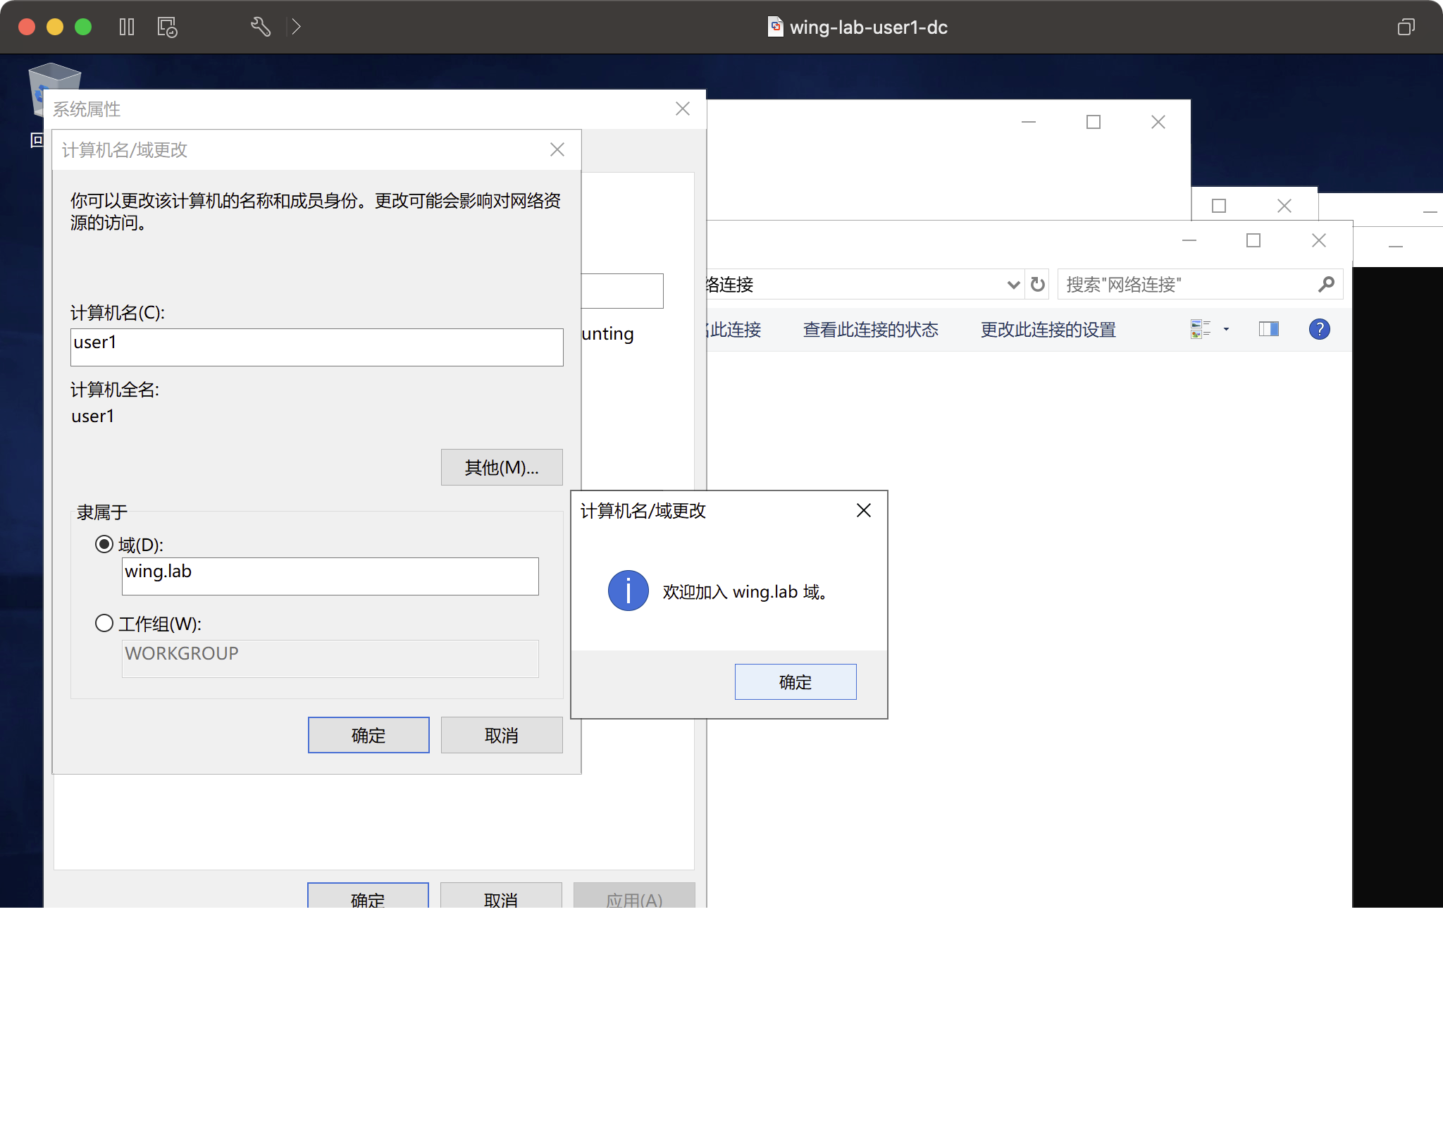Select the Domain radio button
Viewport: 1443px width, 1136px height.
(104, 544)
